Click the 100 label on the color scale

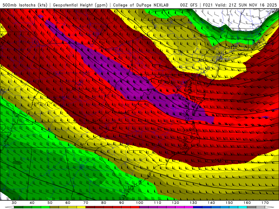click(x=140, y=203)
